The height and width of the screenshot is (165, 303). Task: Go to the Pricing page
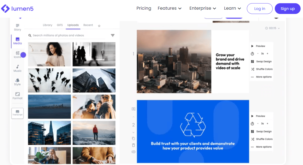(144, 8)
